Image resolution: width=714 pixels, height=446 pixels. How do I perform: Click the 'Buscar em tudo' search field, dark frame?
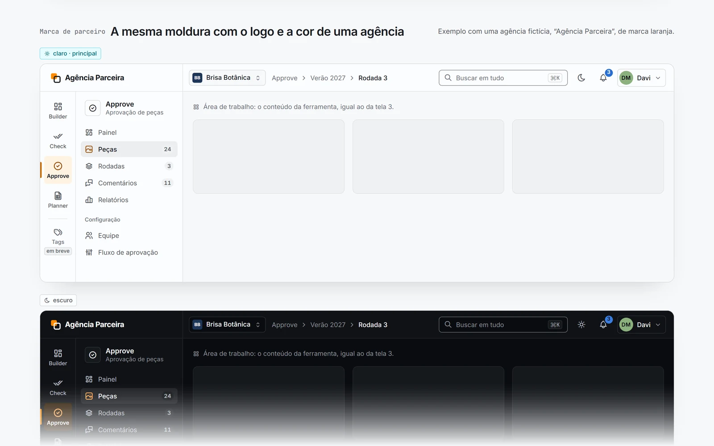pyautogui.click(x=503, y=325)
